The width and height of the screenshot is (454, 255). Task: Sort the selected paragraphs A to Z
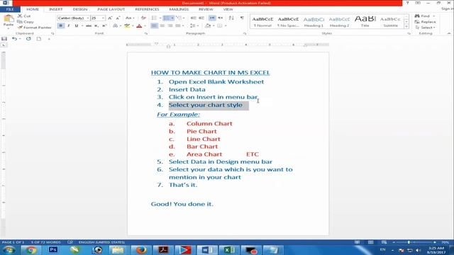click(x=231, y=18)
